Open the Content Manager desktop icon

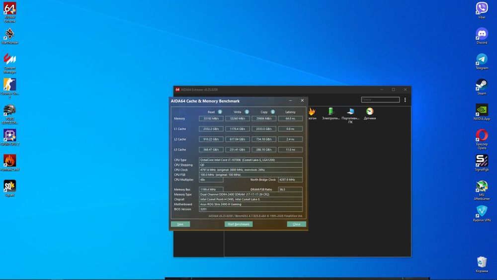tap(10, 63)
